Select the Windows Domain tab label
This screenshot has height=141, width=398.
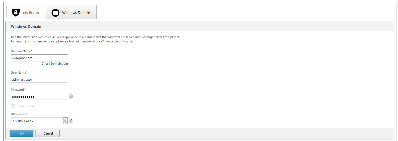pos(76,13)
